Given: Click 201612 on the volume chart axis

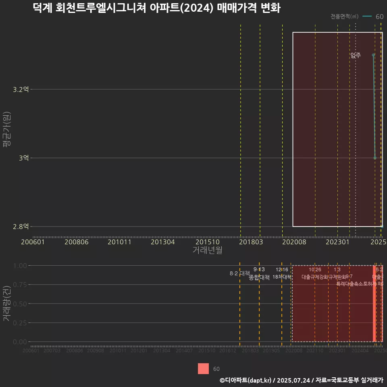Looking at the screenshot, I should tap(227, 350).
